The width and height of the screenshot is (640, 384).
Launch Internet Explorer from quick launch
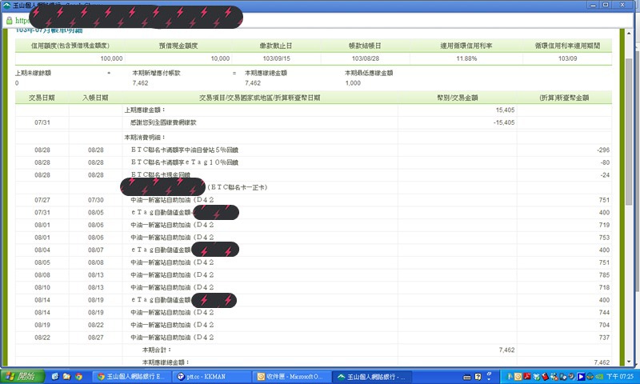click(55, 377)
